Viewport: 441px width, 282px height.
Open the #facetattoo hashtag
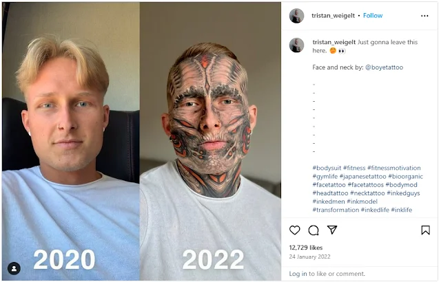pos(329,185)
